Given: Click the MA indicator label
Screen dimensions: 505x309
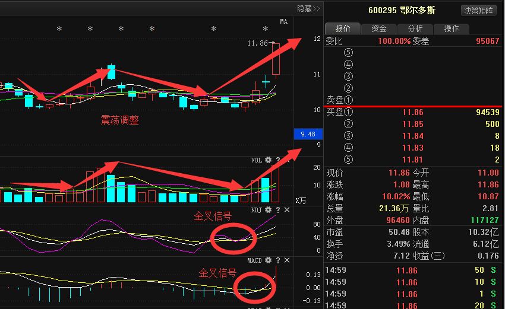Looking at the screenshot, I should coord(283,21).
